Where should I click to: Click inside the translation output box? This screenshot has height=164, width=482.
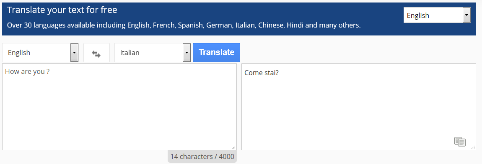tap(359, 107)
